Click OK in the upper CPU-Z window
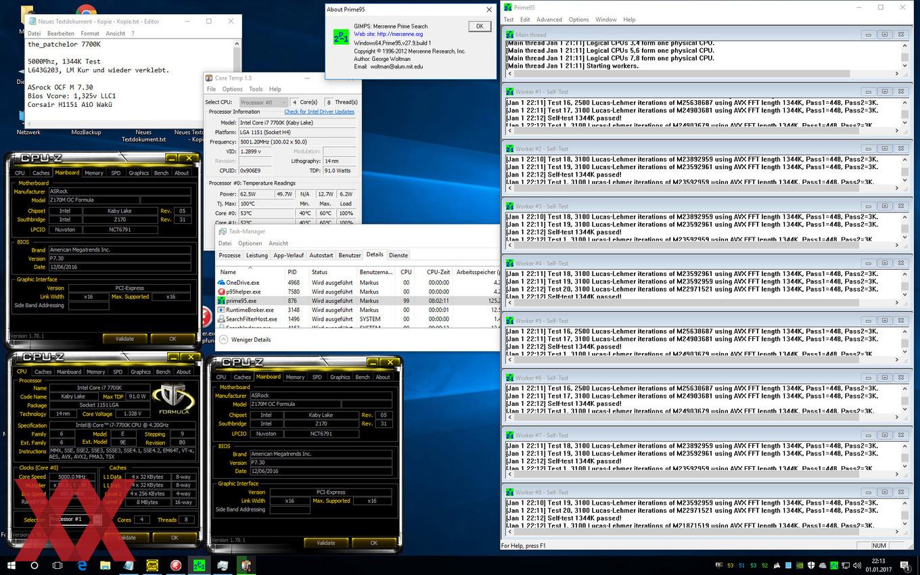 tap(172, 338)
